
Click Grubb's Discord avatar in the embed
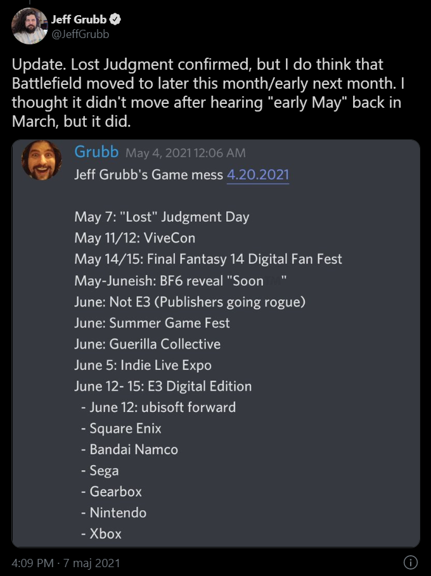(41, 160)
